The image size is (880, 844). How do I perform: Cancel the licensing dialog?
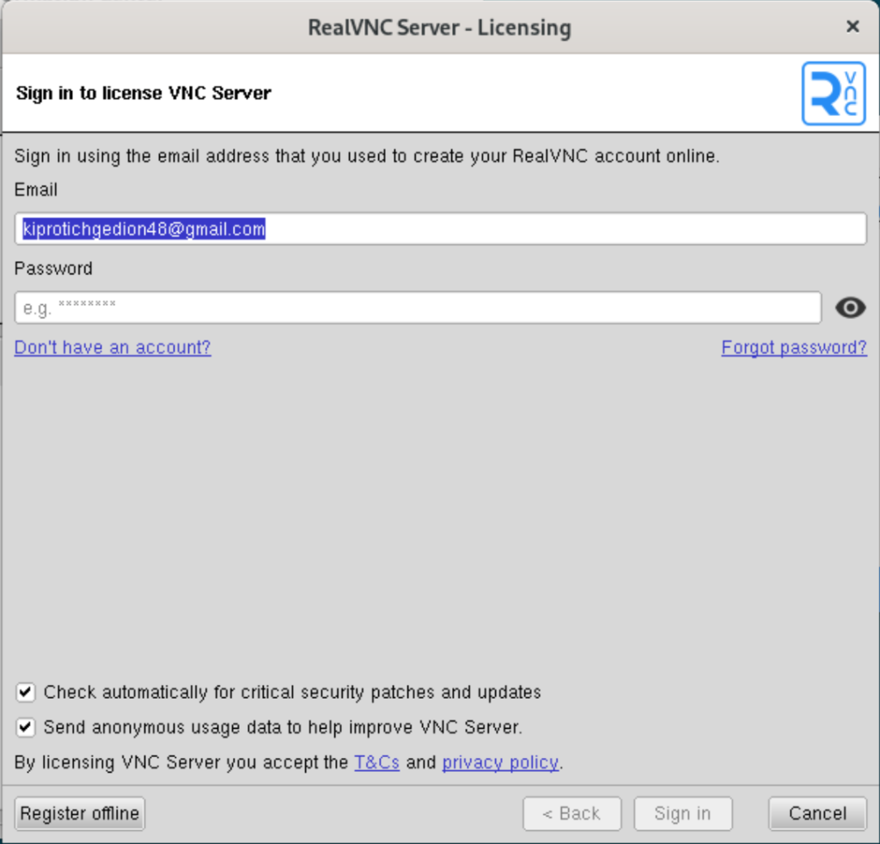(816, 813)
